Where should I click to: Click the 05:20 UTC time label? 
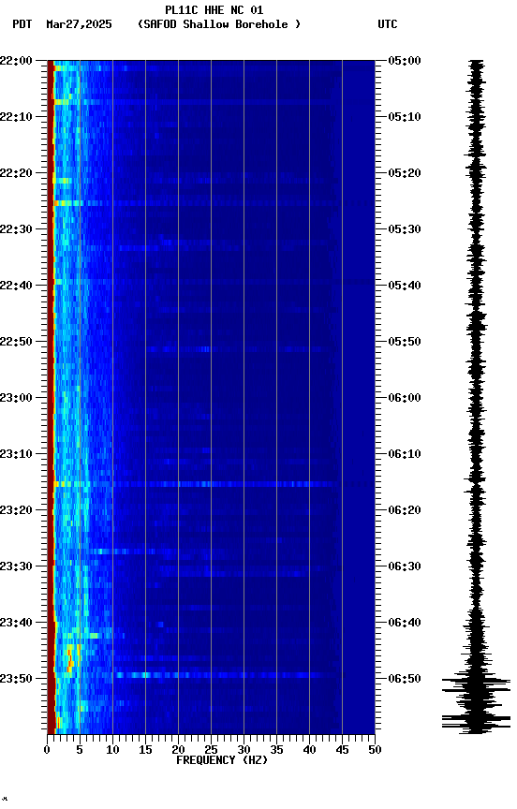coord(405,173)
